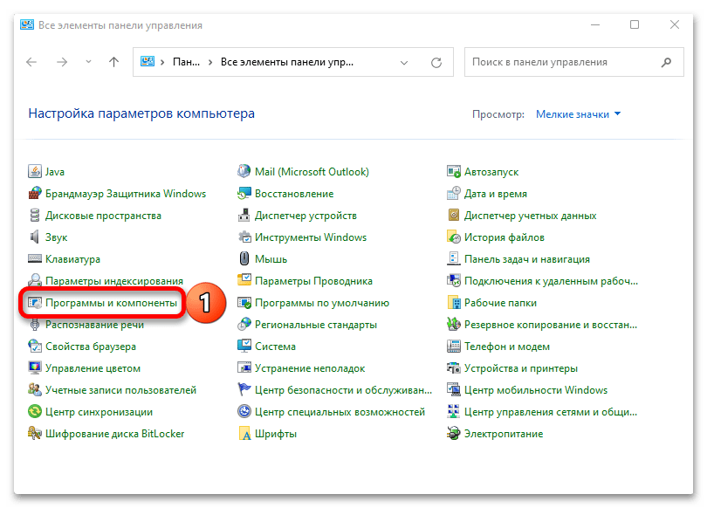Click Все элементы панели упр... breadcrumb
This screenshot has width=707, height=508.
point(287,62)
